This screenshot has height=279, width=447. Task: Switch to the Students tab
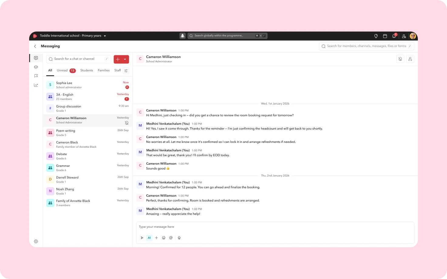(87, 70)
